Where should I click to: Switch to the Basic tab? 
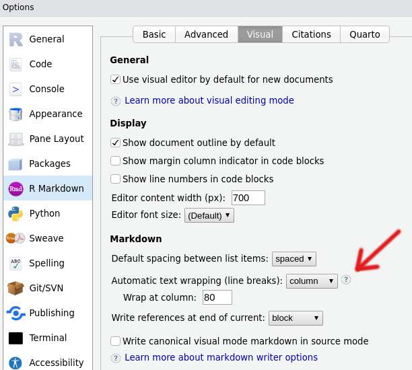point(154,34)
